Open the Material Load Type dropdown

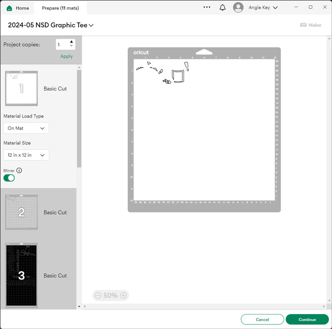pyautogui.click(x=26, y=128)
